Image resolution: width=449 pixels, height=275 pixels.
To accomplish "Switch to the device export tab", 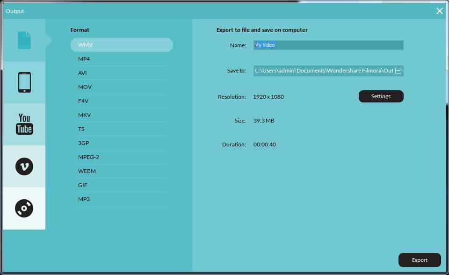I will coord(24,82).
